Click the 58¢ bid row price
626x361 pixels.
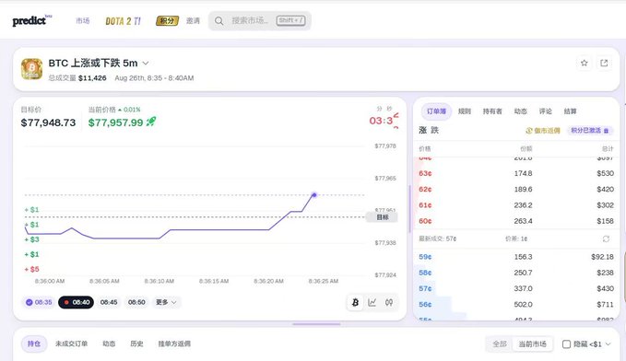[425, 273]
